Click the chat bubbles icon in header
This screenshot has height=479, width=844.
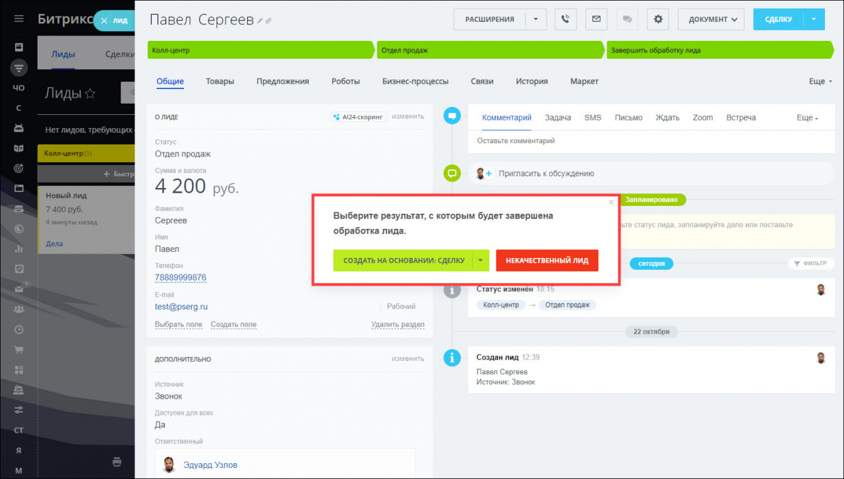pyautogui.click(x=626, y=19)
